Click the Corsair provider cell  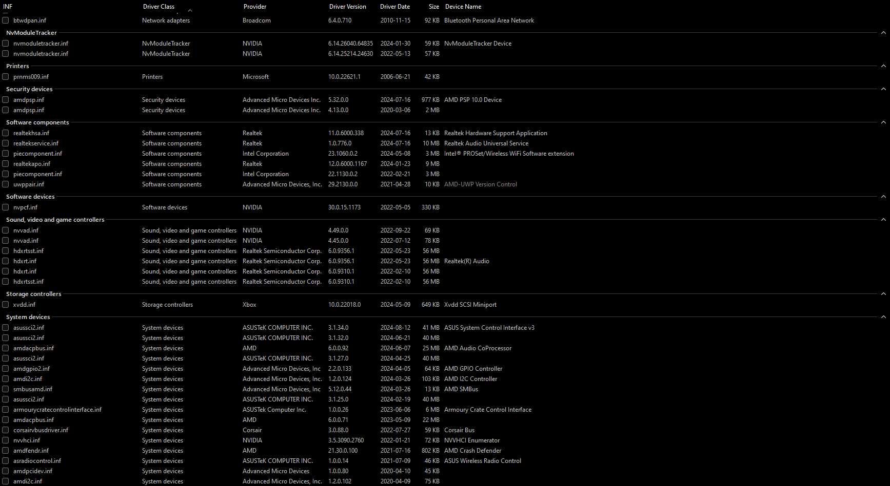pyautogui.click(x=252, y=430)
